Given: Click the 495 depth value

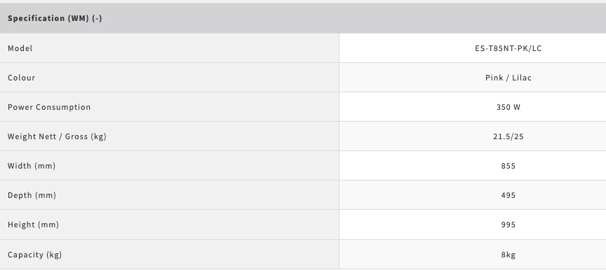Looking at the screenshot, I should tap(509, 195).
